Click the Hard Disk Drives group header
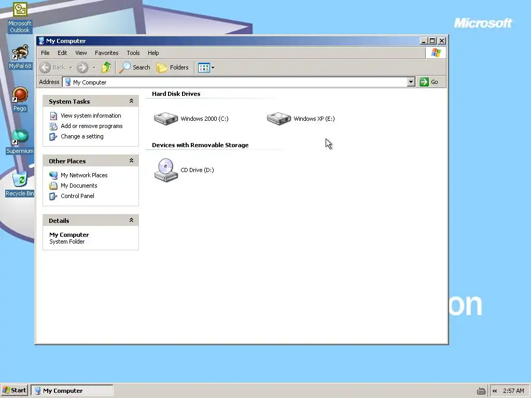Image resolution: width=531 pixels, height=398 pixels. pyautogui.click(x=176, y=94)
